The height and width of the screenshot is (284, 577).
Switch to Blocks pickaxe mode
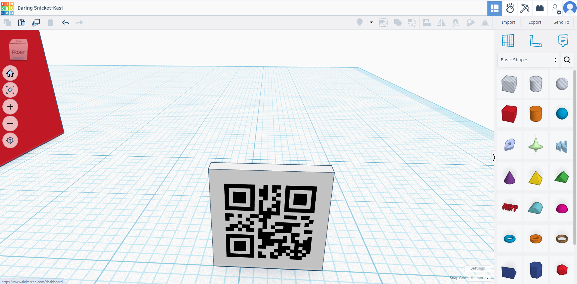click(x=525, y=8)
